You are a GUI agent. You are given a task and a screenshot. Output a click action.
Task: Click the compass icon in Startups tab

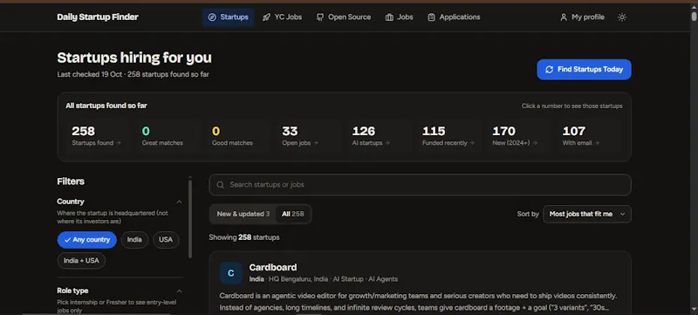point(212,17)
